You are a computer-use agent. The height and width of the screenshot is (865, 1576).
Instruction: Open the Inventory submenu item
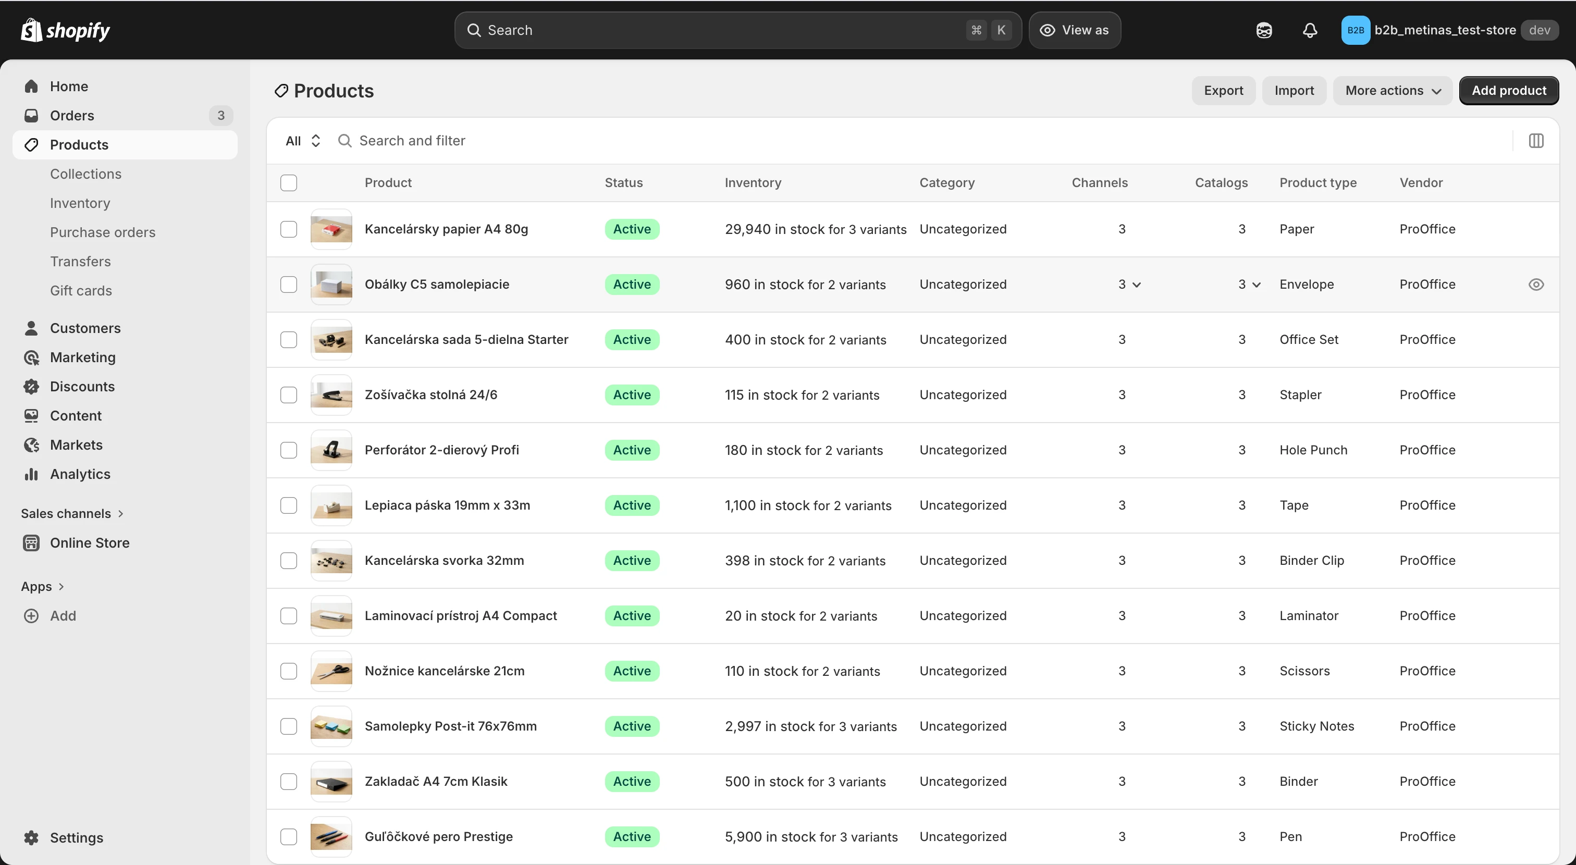click(x=80, y=203)
